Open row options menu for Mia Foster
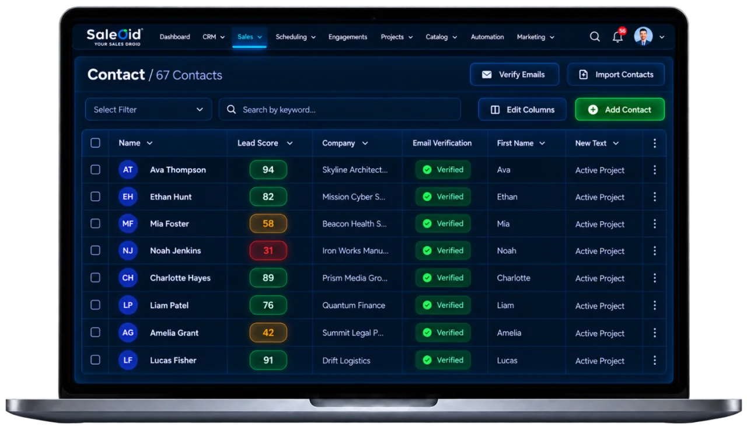Screen dimensions: 747x426 coord(655,224)
